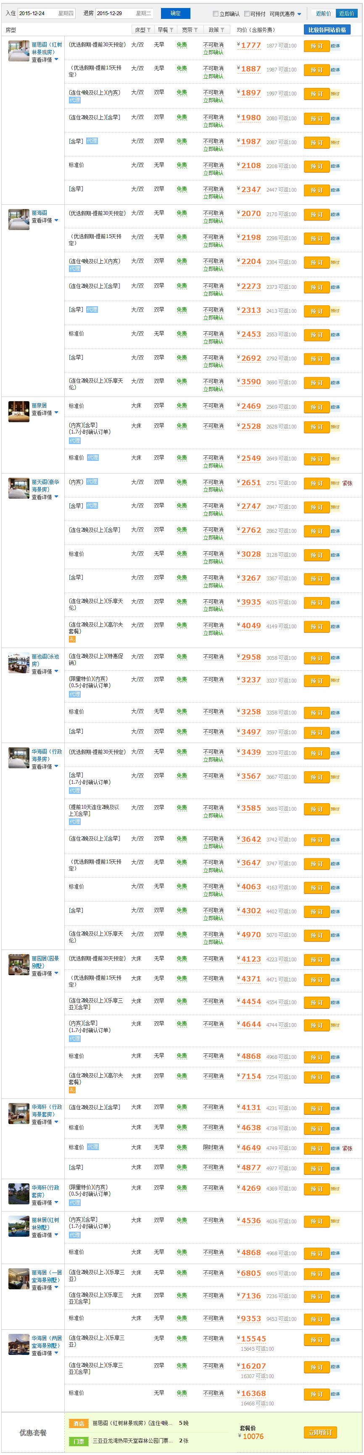This screenshot has width=364, height=1455.
Task: Click the 门票 tag in the 优惠套餐 section
Action: coord(79,1441)
